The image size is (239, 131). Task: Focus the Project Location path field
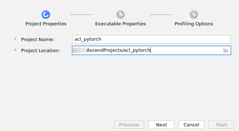click(x=151, y=50)
